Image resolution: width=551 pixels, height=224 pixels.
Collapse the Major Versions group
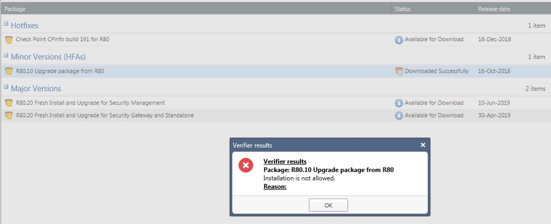[6, 87]
